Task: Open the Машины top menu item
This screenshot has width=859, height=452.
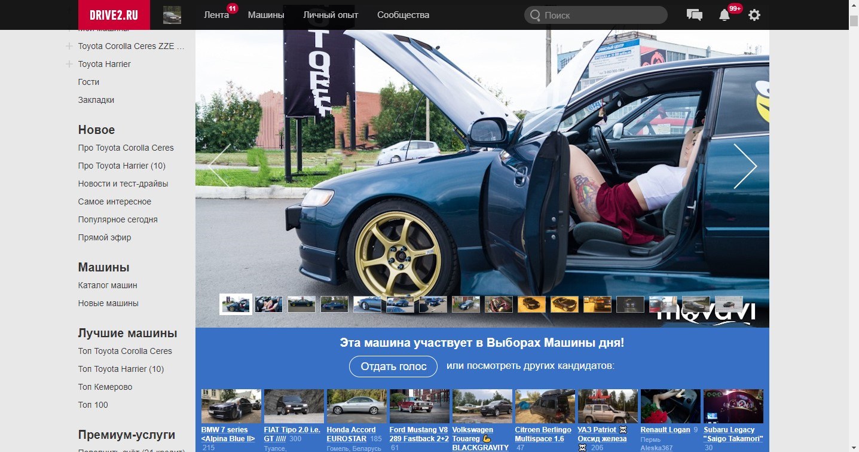Action: [266, 15]
